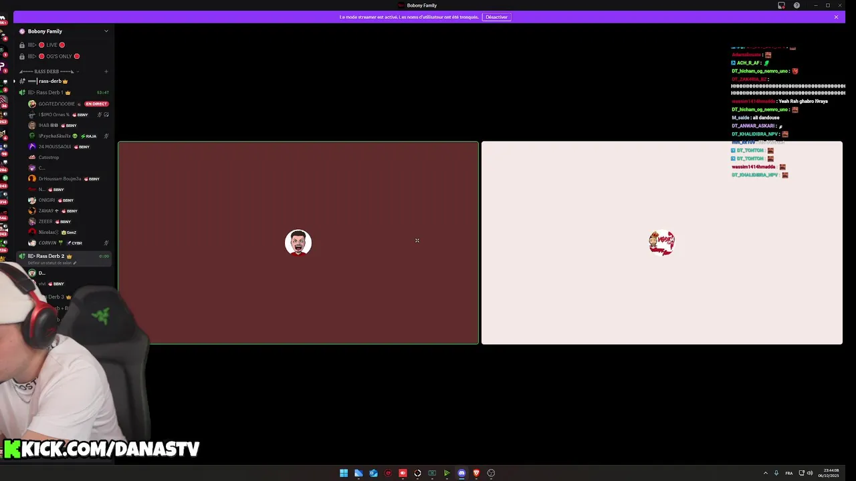Join the locked OG'S ONLY voice channel

click(64, 56)
